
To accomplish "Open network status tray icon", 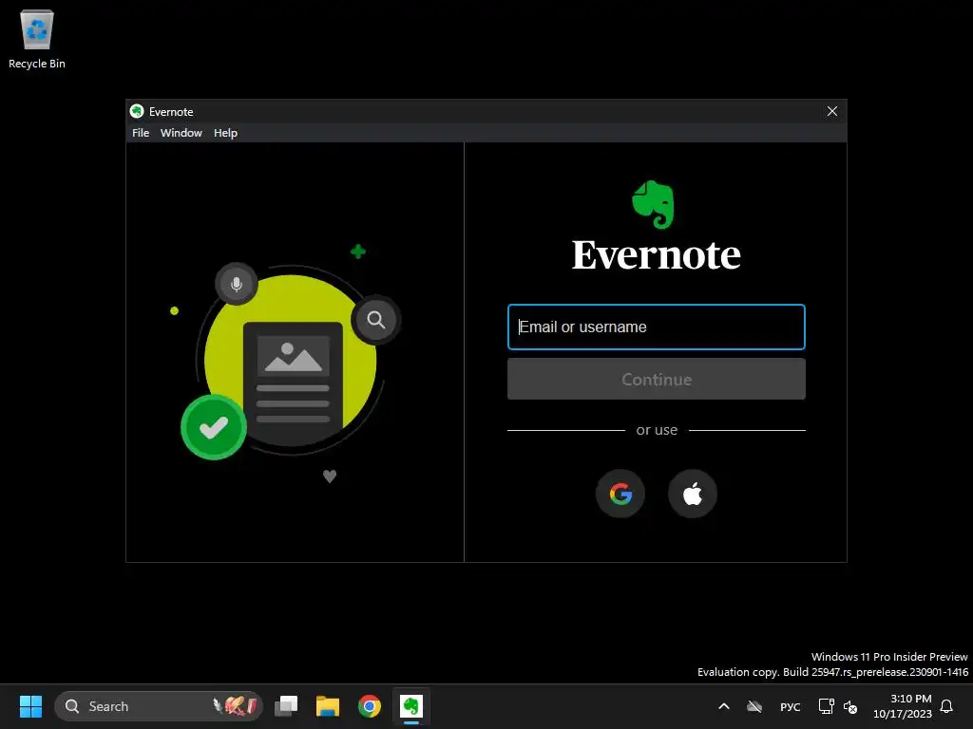I will pyautogui.click(x=826, y=706).
